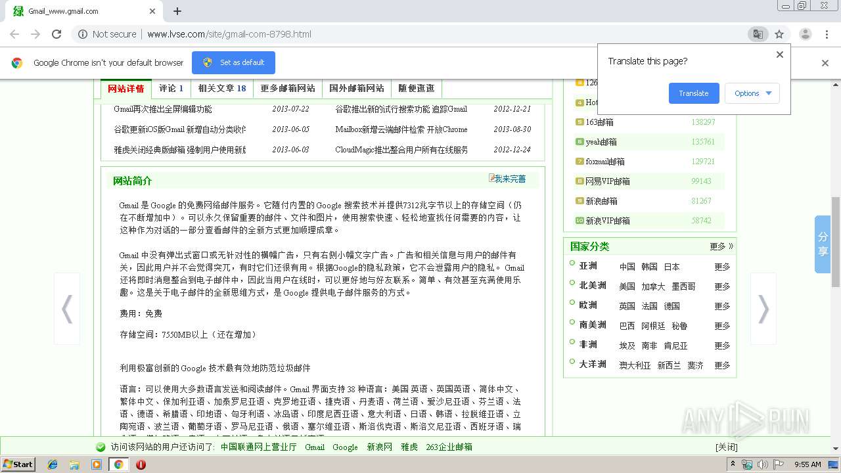Select 日本 country link
The image size is (841, 473).
(671, 267)
